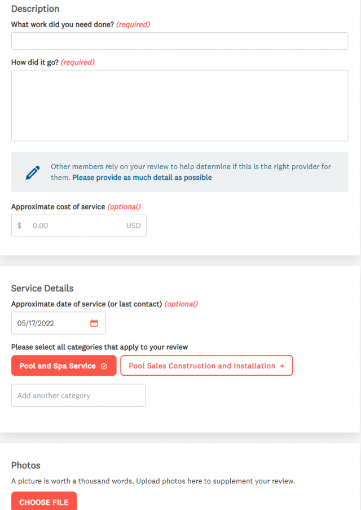
Task: Click the Photos section heading
Action: (x=25, y=465)
